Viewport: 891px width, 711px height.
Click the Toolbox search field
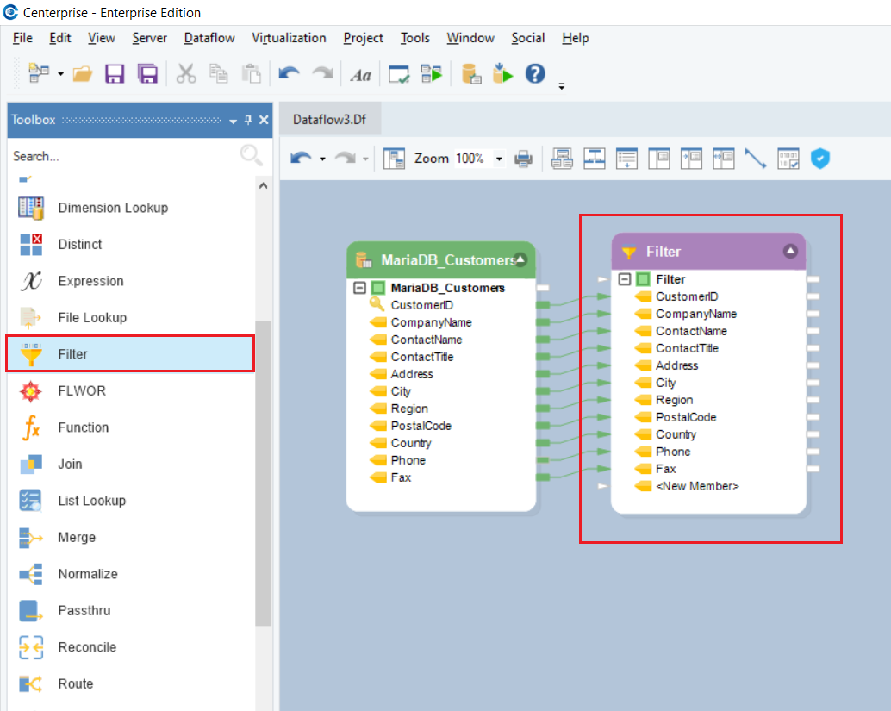coord(121,156)
